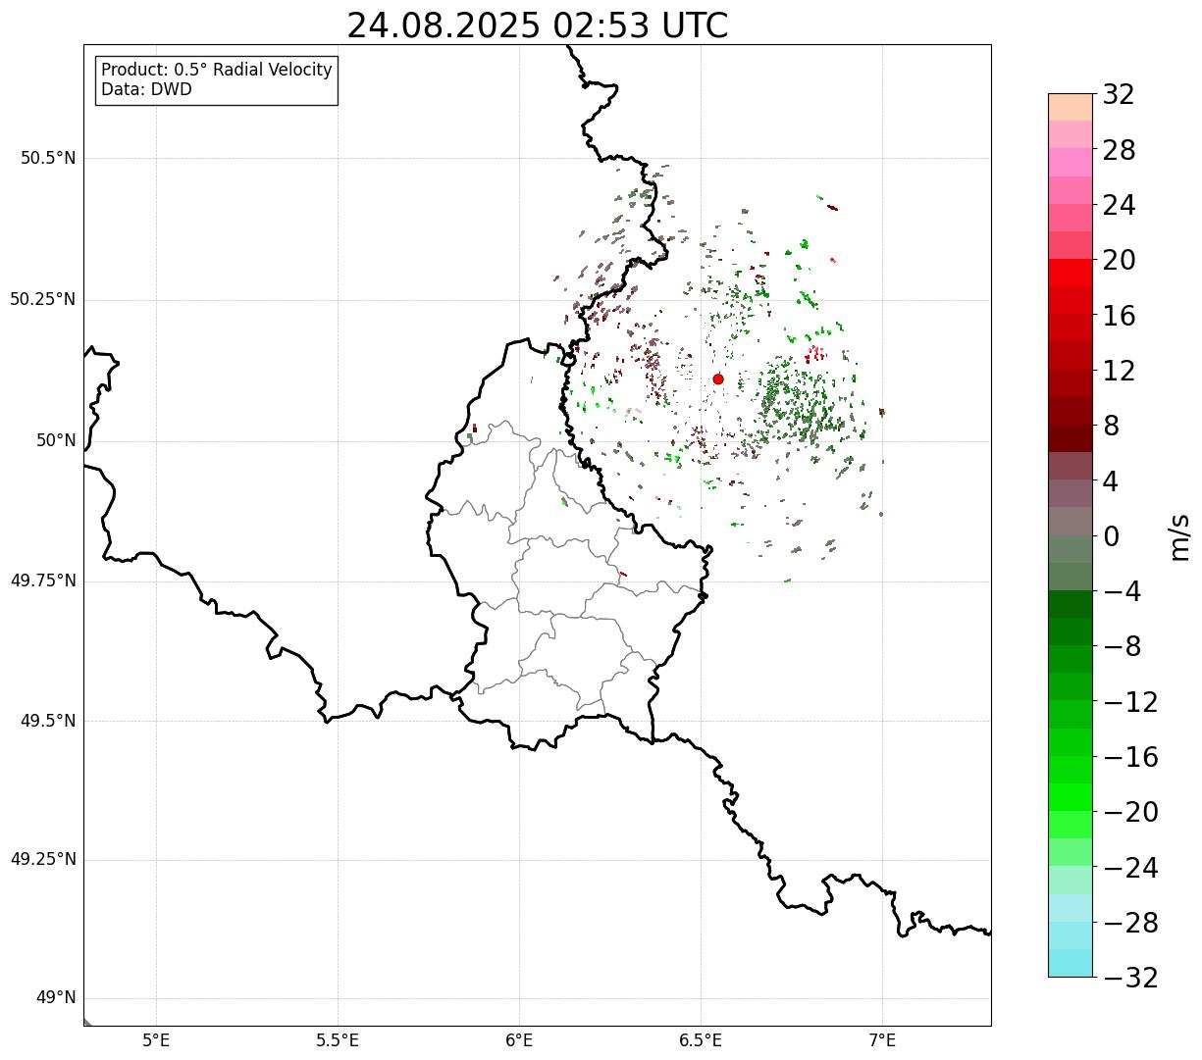The width and height of the screenshot is (1202, 1060).
Task: Click the red radar site marker
Action: 718,379
